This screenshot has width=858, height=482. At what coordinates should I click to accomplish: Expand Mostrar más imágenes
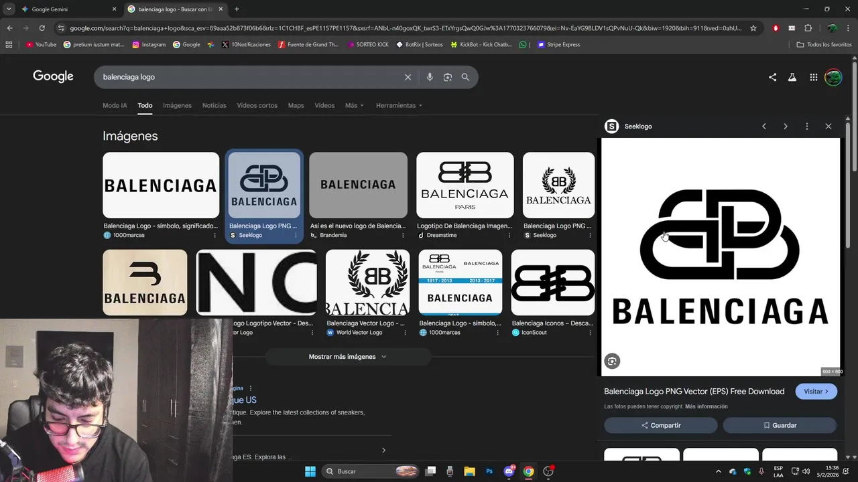tap(347, 357)
